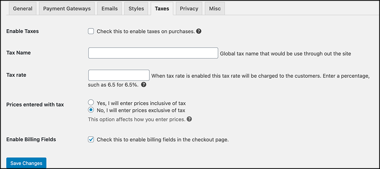
Task: Select 'Yes, I will enter prices inclusive of tax'
Action: (91, 102)
